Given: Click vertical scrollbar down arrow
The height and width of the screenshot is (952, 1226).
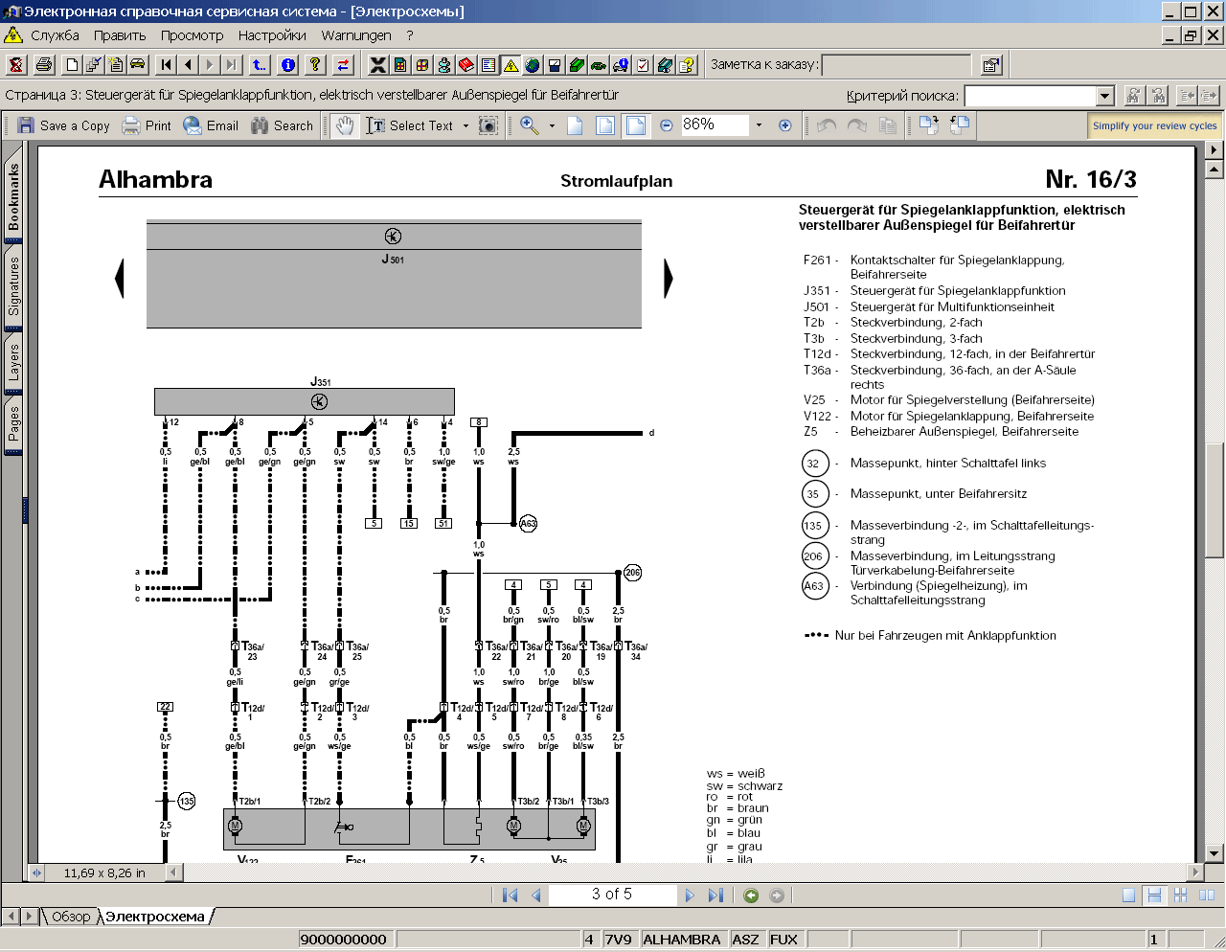Looking at the screenshot, I should coord(1215,853).
